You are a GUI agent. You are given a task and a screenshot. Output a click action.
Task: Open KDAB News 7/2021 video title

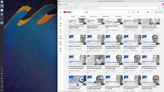[150, 27]
